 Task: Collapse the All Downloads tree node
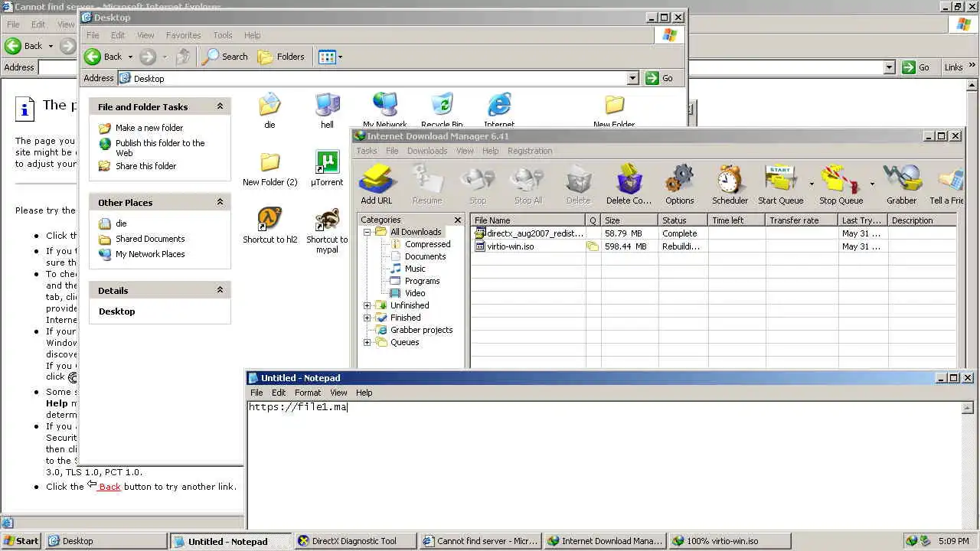pos(367,232)
